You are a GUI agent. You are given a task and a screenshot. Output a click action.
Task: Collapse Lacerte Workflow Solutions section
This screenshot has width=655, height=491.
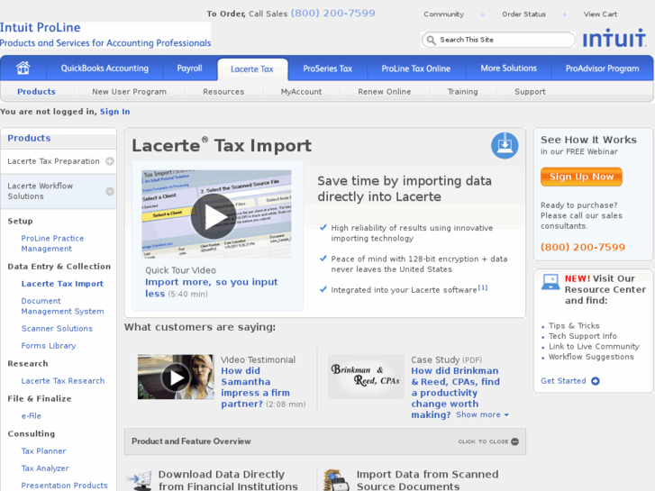click(x=110, y=191)
